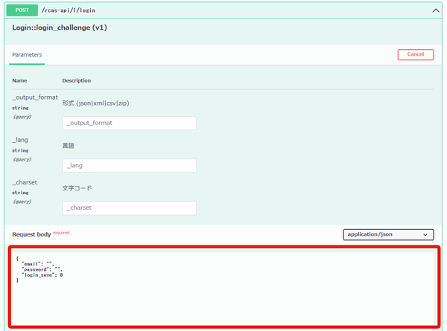Screen dimensions: 447x331
Task: Click the Description column header
Action: [x=77, y=80]
